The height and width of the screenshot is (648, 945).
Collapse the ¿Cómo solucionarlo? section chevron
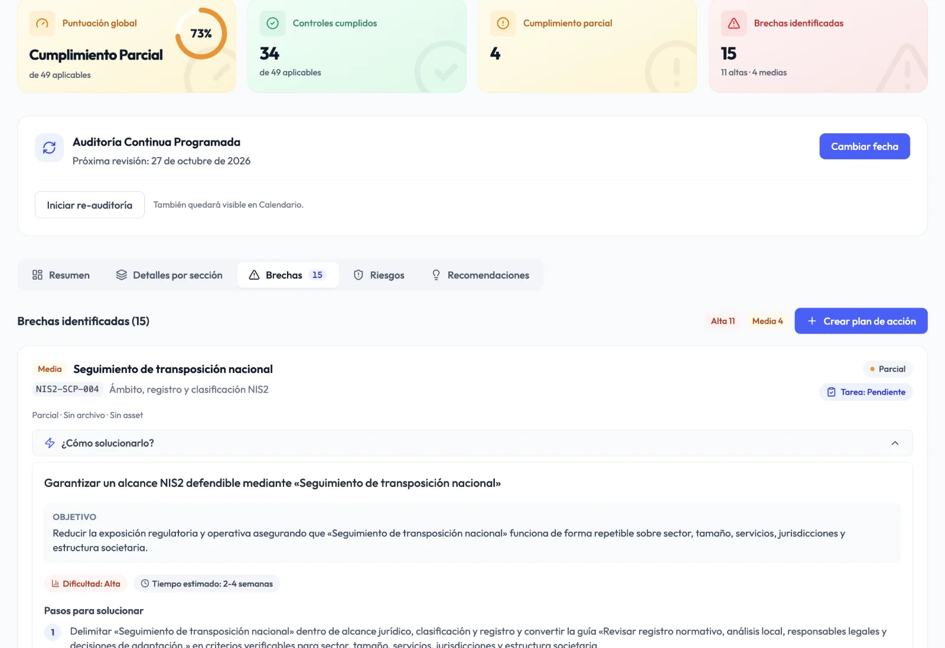[x=895, y=443]
